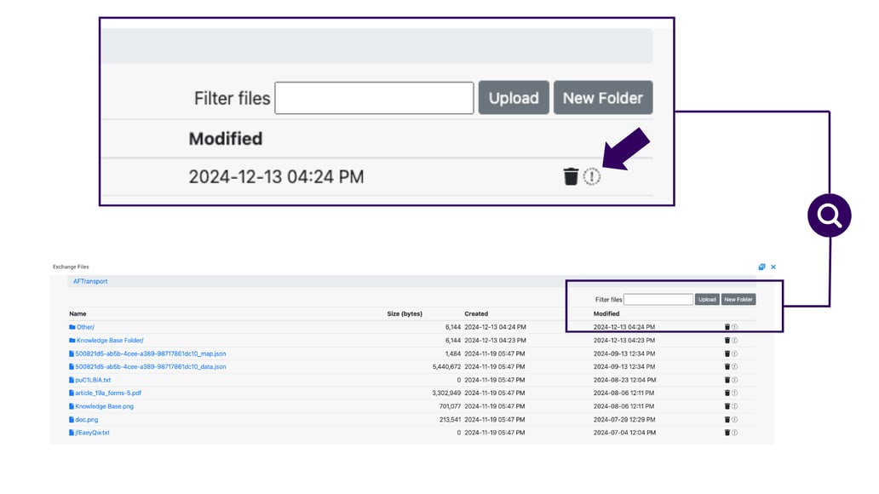Viewport: 879px width, 494px height.
Task: Click modified date 2024-07-29 12:29 PM
Action: pos(624,419)
